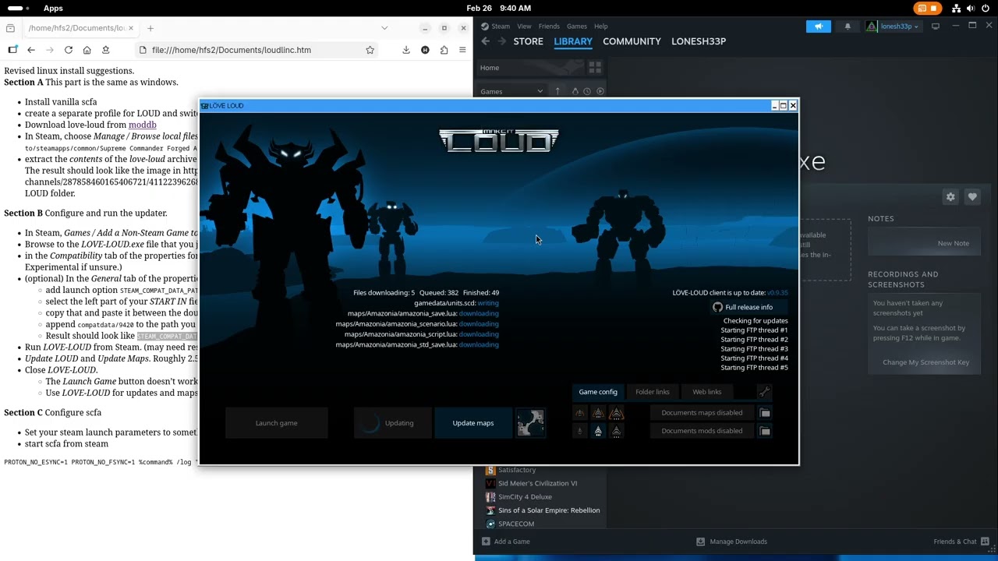Open the LONESH33P profile tab
The image size is (998, 561).
[x=699, y=41]
